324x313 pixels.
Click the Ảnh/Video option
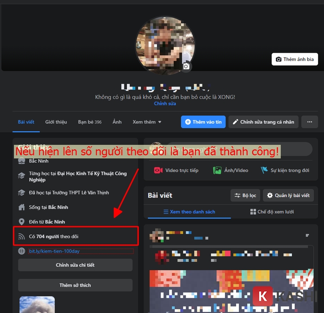[x=231, y=170]
